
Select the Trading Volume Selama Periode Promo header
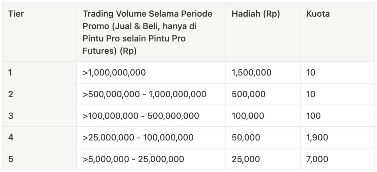point(147,33)
